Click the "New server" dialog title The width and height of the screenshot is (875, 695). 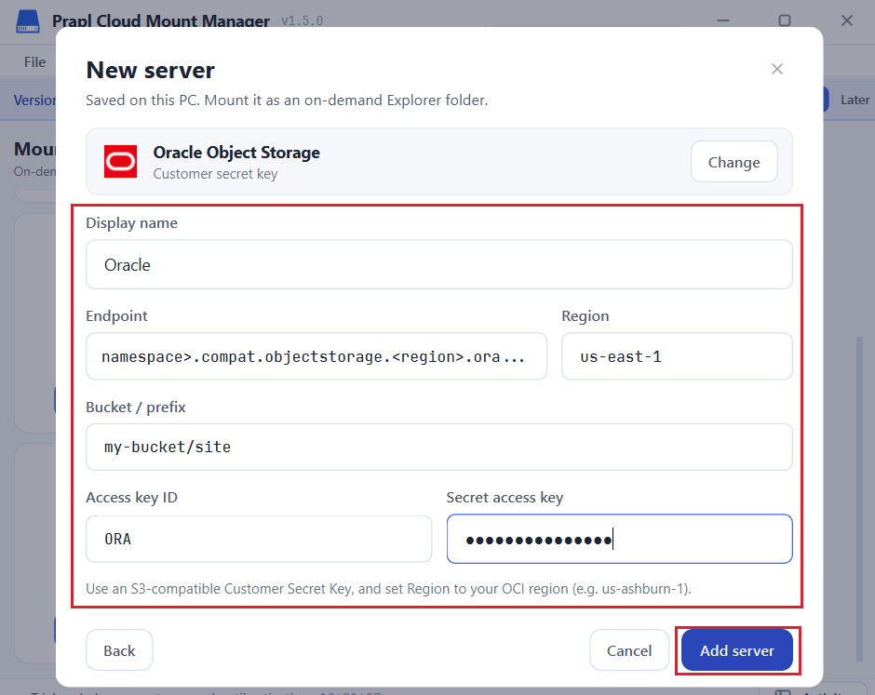click(150, 71)
